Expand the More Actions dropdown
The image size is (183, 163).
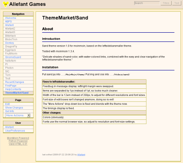pos(18,115)
